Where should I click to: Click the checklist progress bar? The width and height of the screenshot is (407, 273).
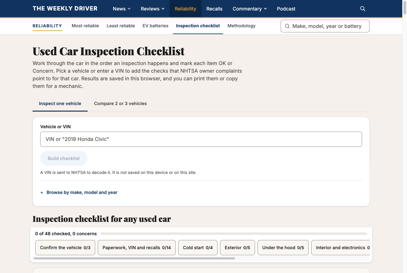tap(234, 234)
